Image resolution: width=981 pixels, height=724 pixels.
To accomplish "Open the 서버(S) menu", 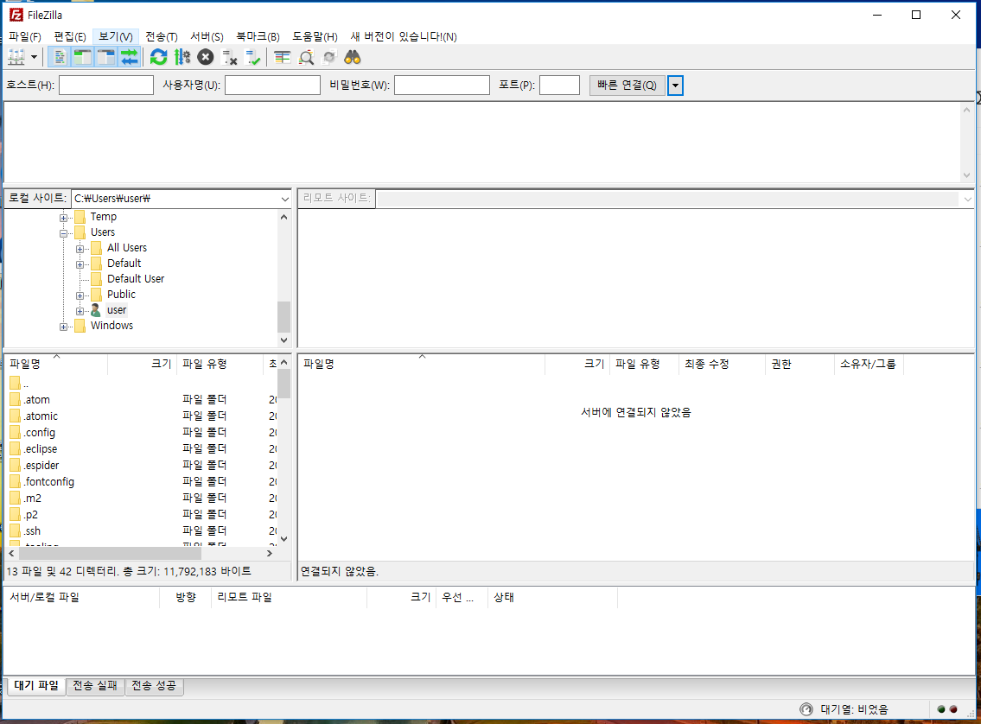I will pos(207,37).
